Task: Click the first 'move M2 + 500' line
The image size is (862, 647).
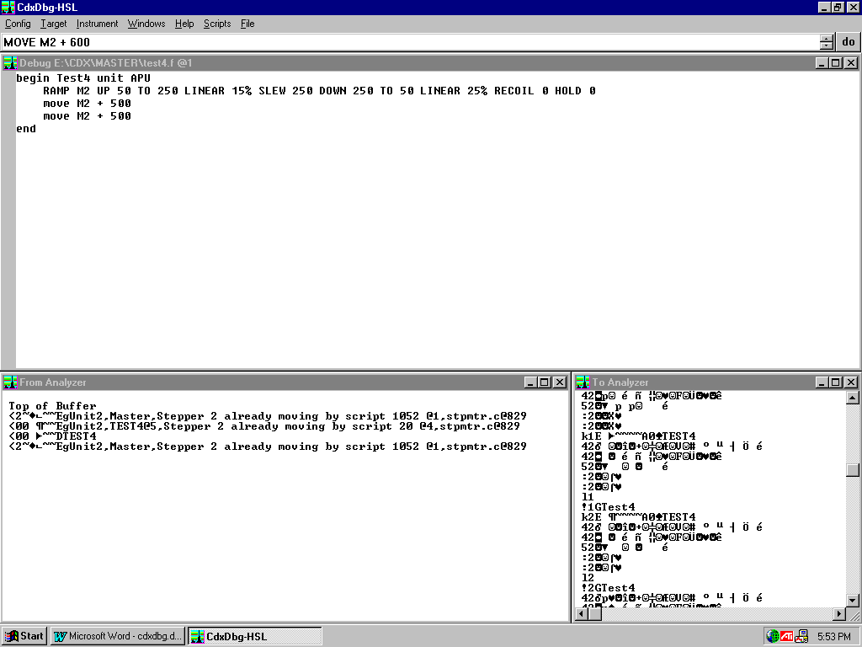Action: [87, 104]
